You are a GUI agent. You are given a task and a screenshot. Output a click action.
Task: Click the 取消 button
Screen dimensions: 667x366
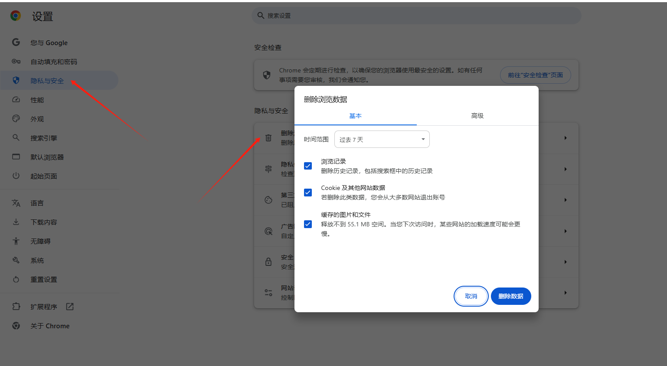click(471, 296)
